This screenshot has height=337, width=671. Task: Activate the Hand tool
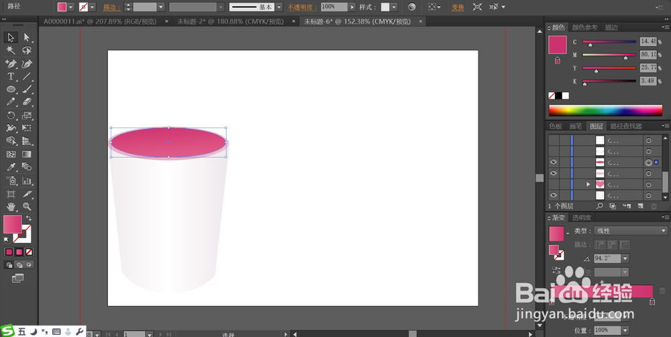click(11, 207)
